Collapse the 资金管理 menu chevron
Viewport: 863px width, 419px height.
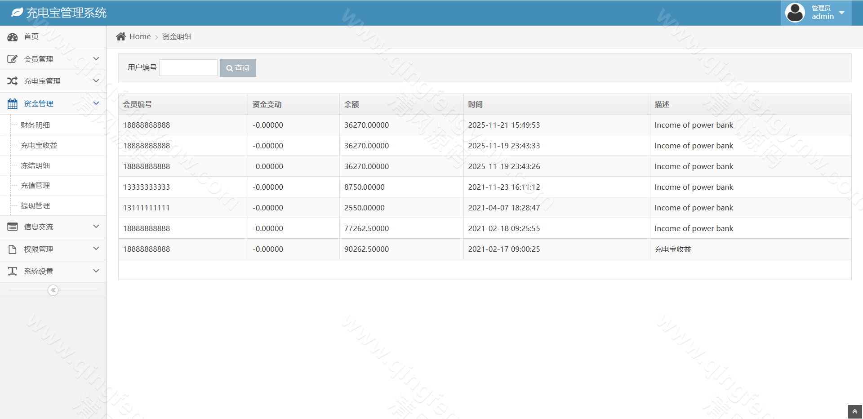pyautogui.click(x=96, y=103)
